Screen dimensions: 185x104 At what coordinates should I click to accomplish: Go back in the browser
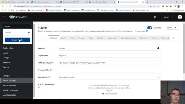point(3,6)
